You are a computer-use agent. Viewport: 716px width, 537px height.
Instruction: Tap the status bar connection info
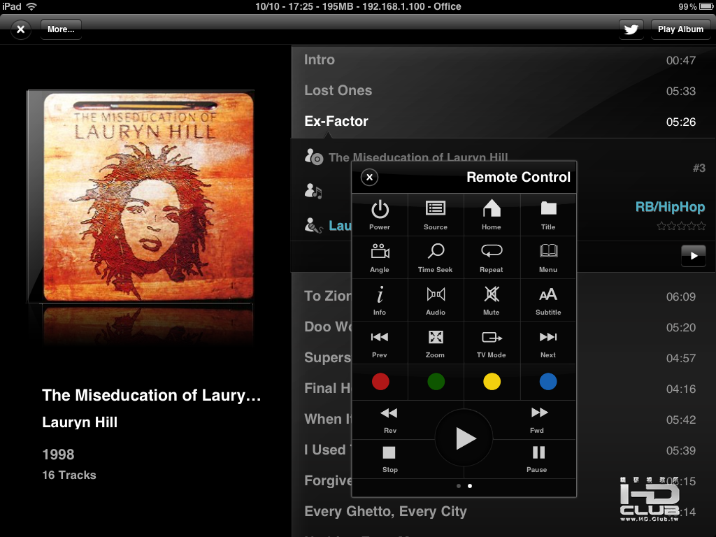tap(358, 6)
